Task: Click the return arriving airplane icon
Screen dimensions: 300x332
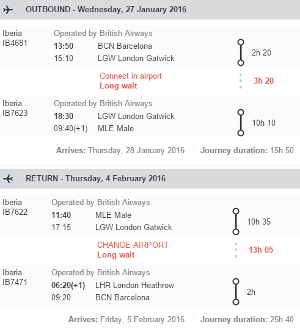Action: pos(8,179)
